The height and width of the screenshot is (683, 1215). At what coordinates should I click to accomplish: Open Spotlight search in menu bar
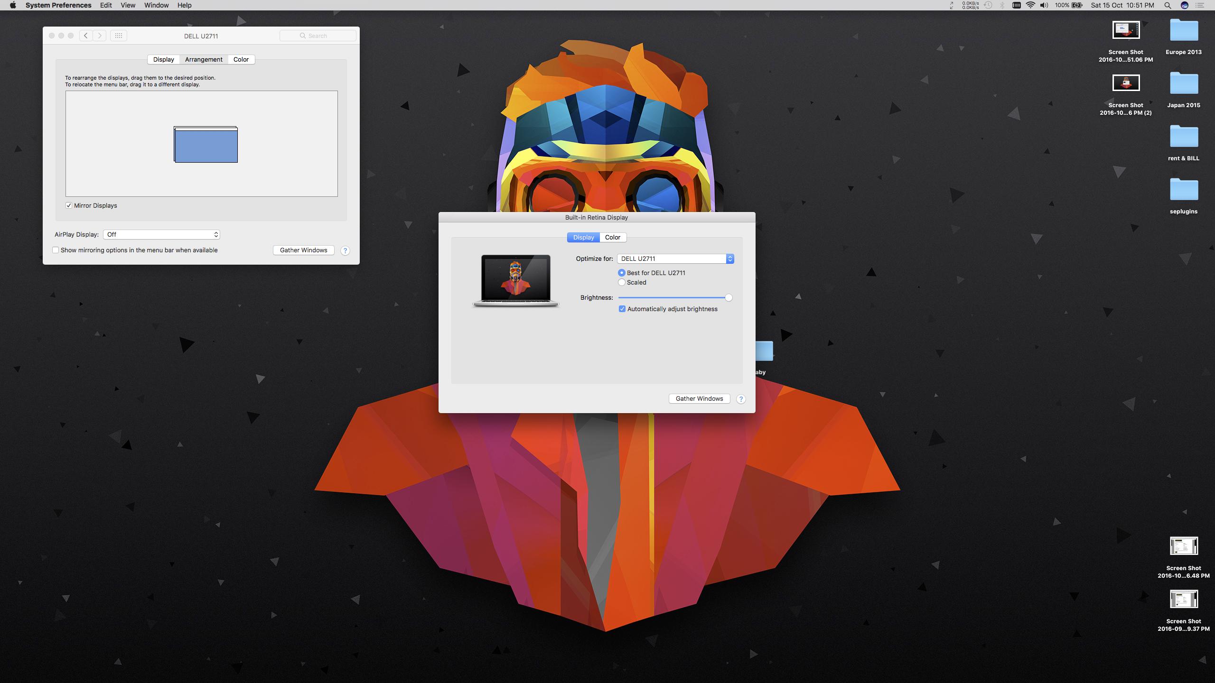click(1168, 5)
